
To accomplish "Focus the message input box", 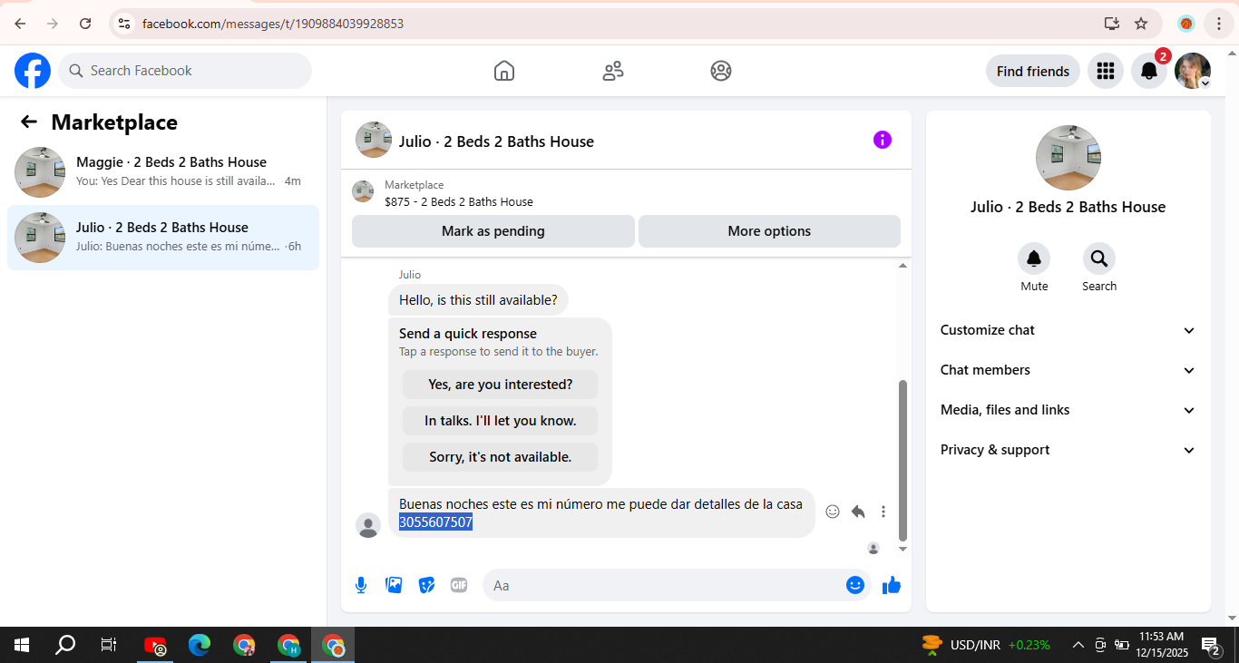I will pyautogui.click(x=677, y=585).
